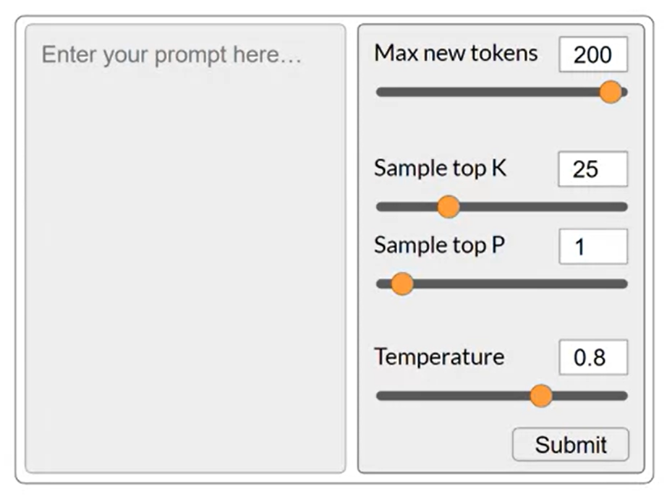Click the Submit button
667x497 pixels.
[571, 444]
